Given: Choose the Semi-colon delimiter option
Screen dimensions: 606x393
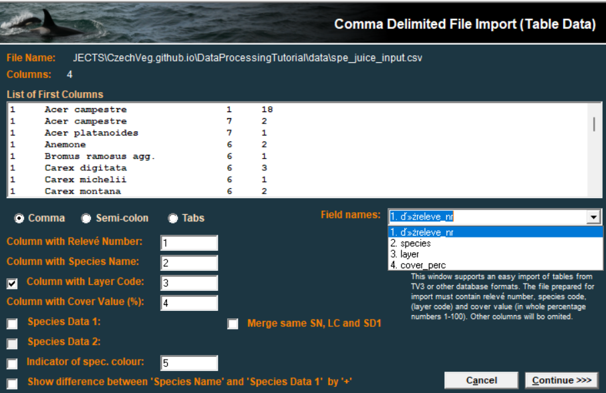Looking at the screenshot, I should tap(86, 218).
